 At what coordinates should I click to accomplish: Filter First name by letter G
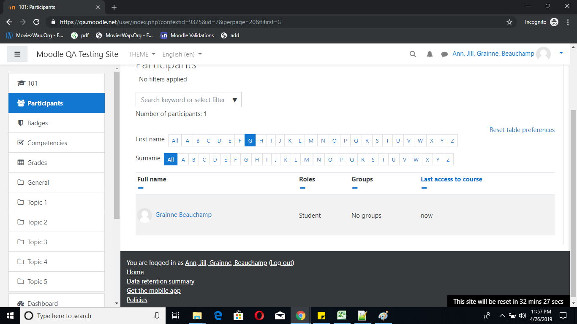250,140
